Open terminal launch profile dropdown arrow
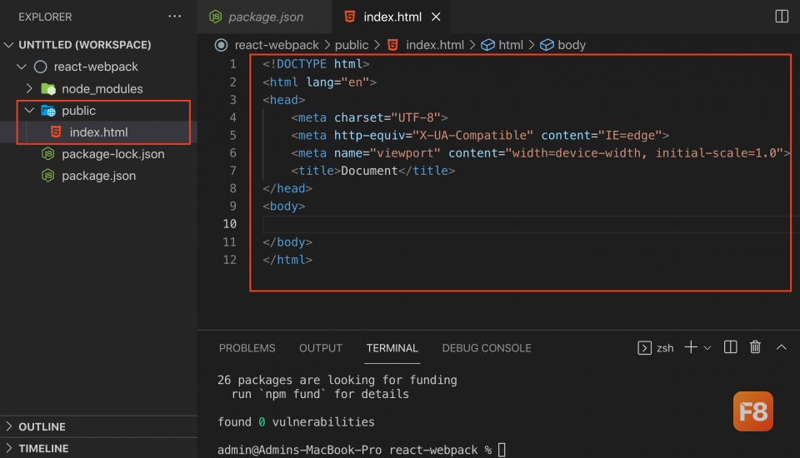800x458 pixels. coord(707,348)
